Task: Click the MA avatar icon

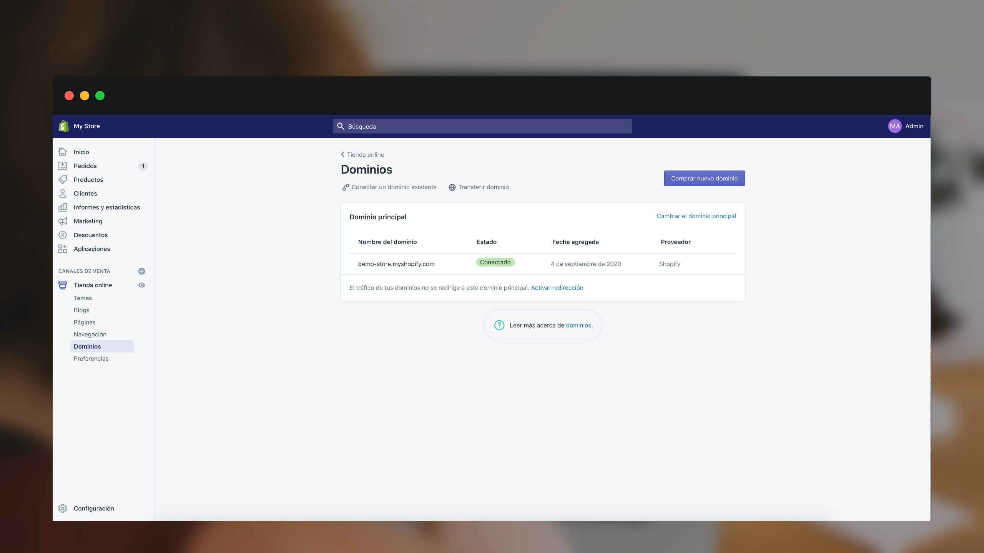Action: tap(895, 126)
